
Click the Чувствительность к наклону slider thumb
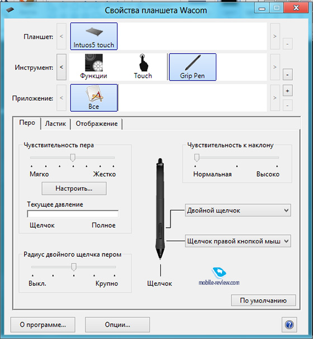[x=197, y=158]
